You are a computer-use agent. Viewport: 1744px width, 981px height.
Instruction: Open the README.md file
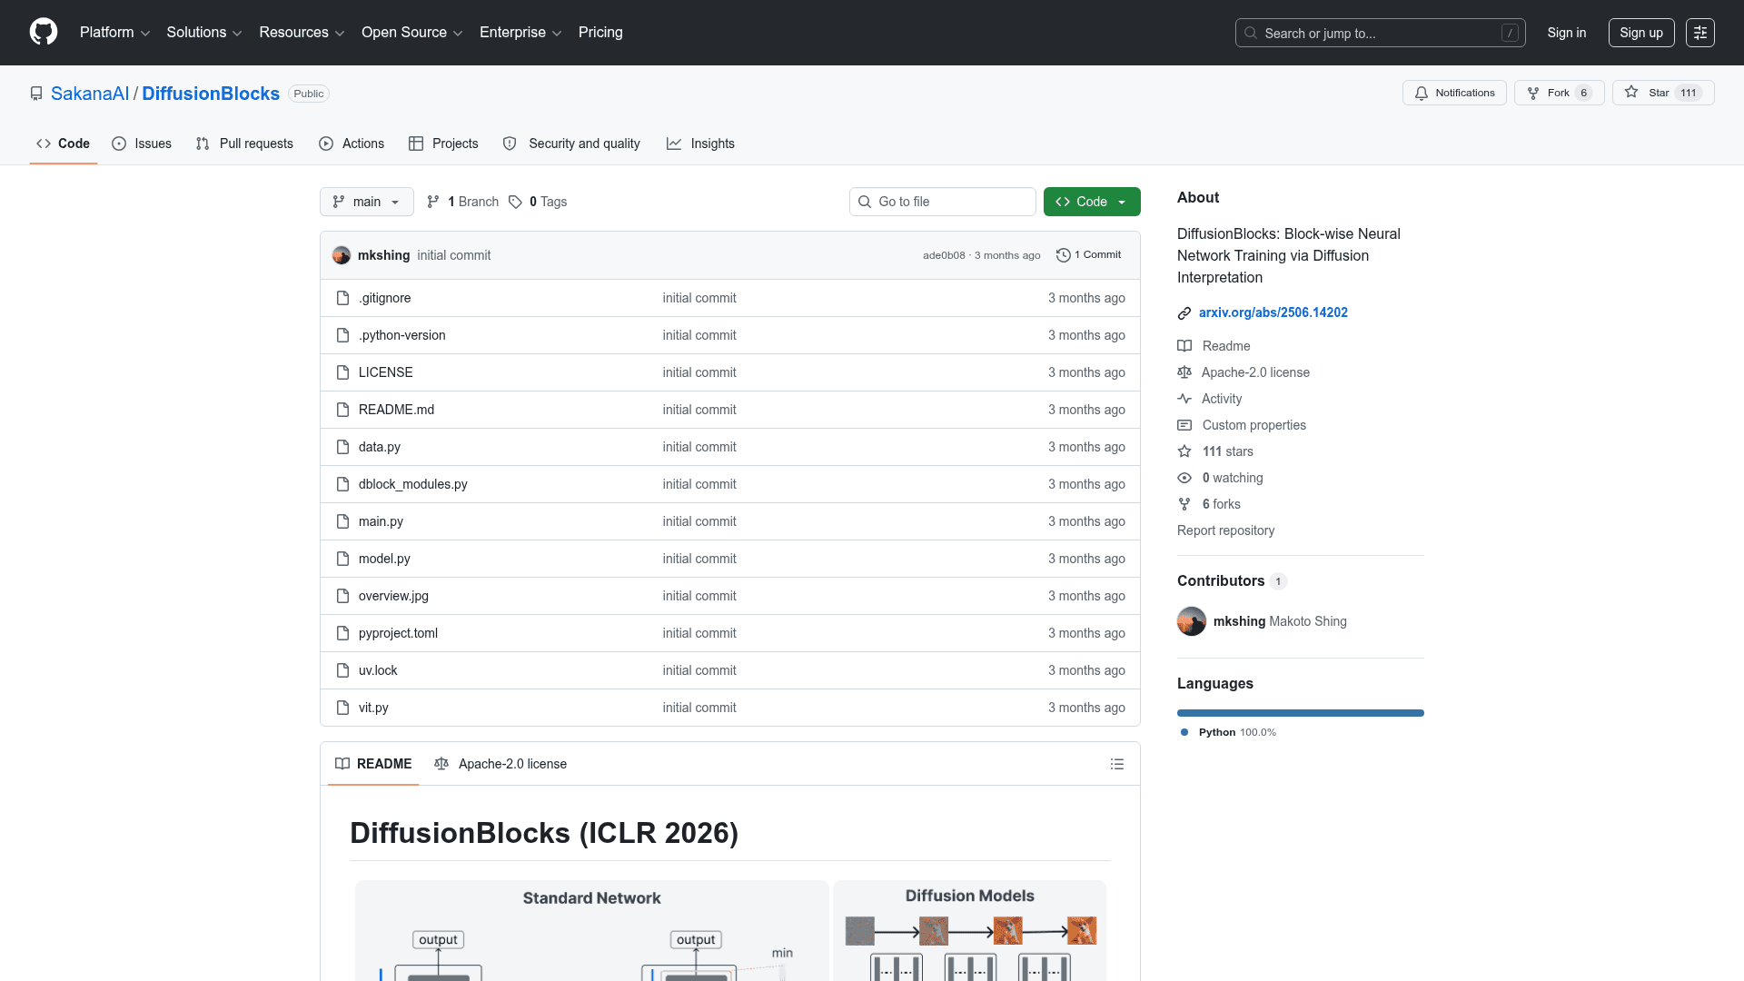[x=396, y=410]
